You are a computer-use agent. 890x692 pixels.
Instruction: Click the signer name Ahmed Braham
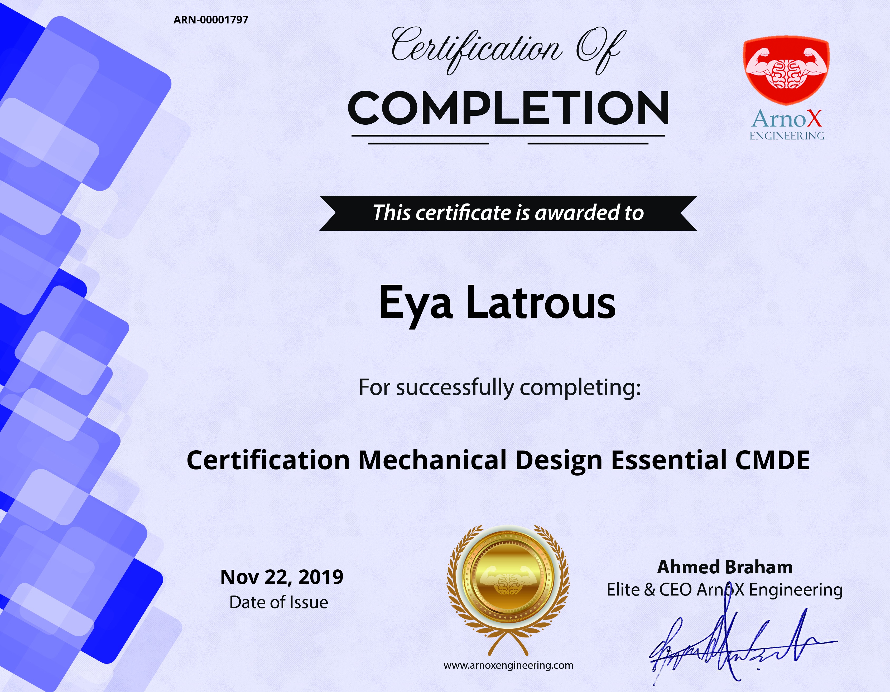[725, 567]
